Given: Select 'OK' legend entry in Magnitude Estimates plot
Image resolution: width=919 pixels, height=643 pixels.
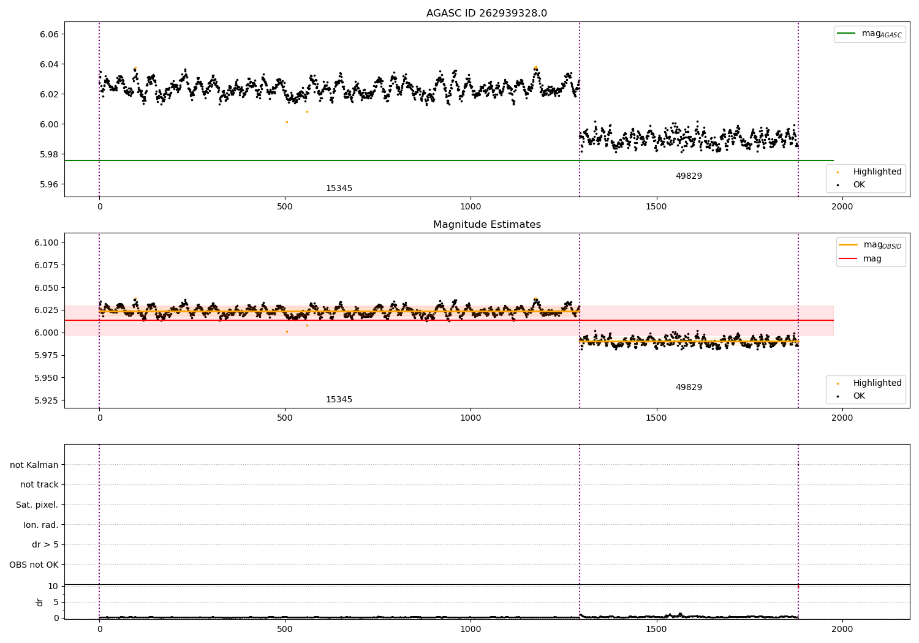Looking at the screenshot, I should (x=859, y=396).
